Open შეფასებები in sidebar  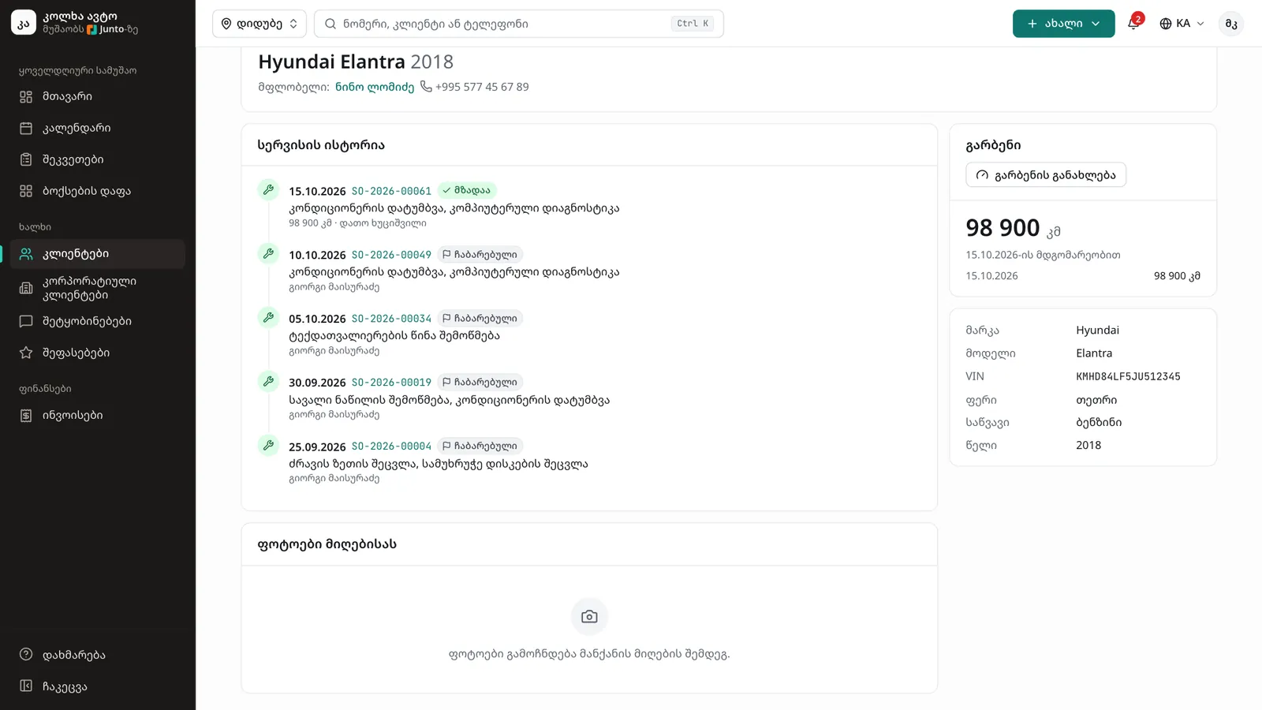(98, 353)
